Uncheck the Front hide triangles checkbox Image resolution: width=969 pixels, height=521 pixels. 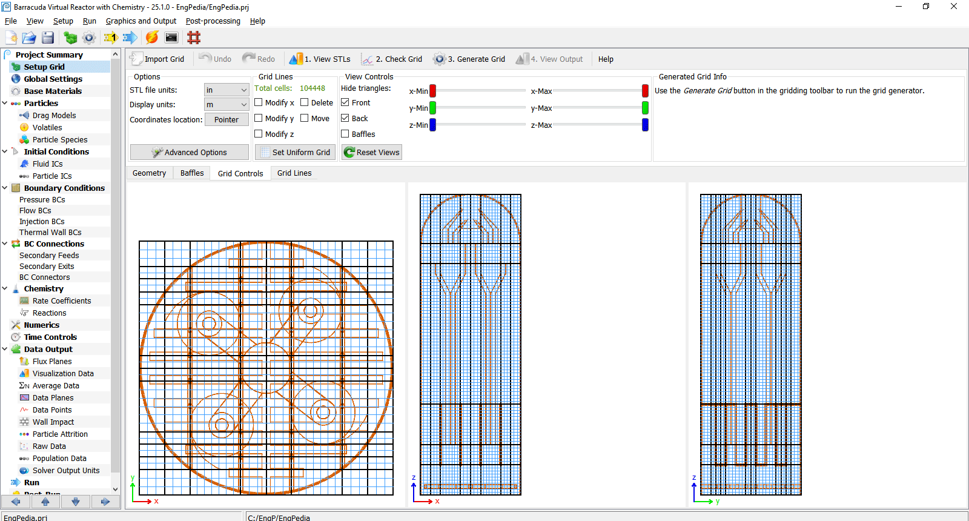345,102
